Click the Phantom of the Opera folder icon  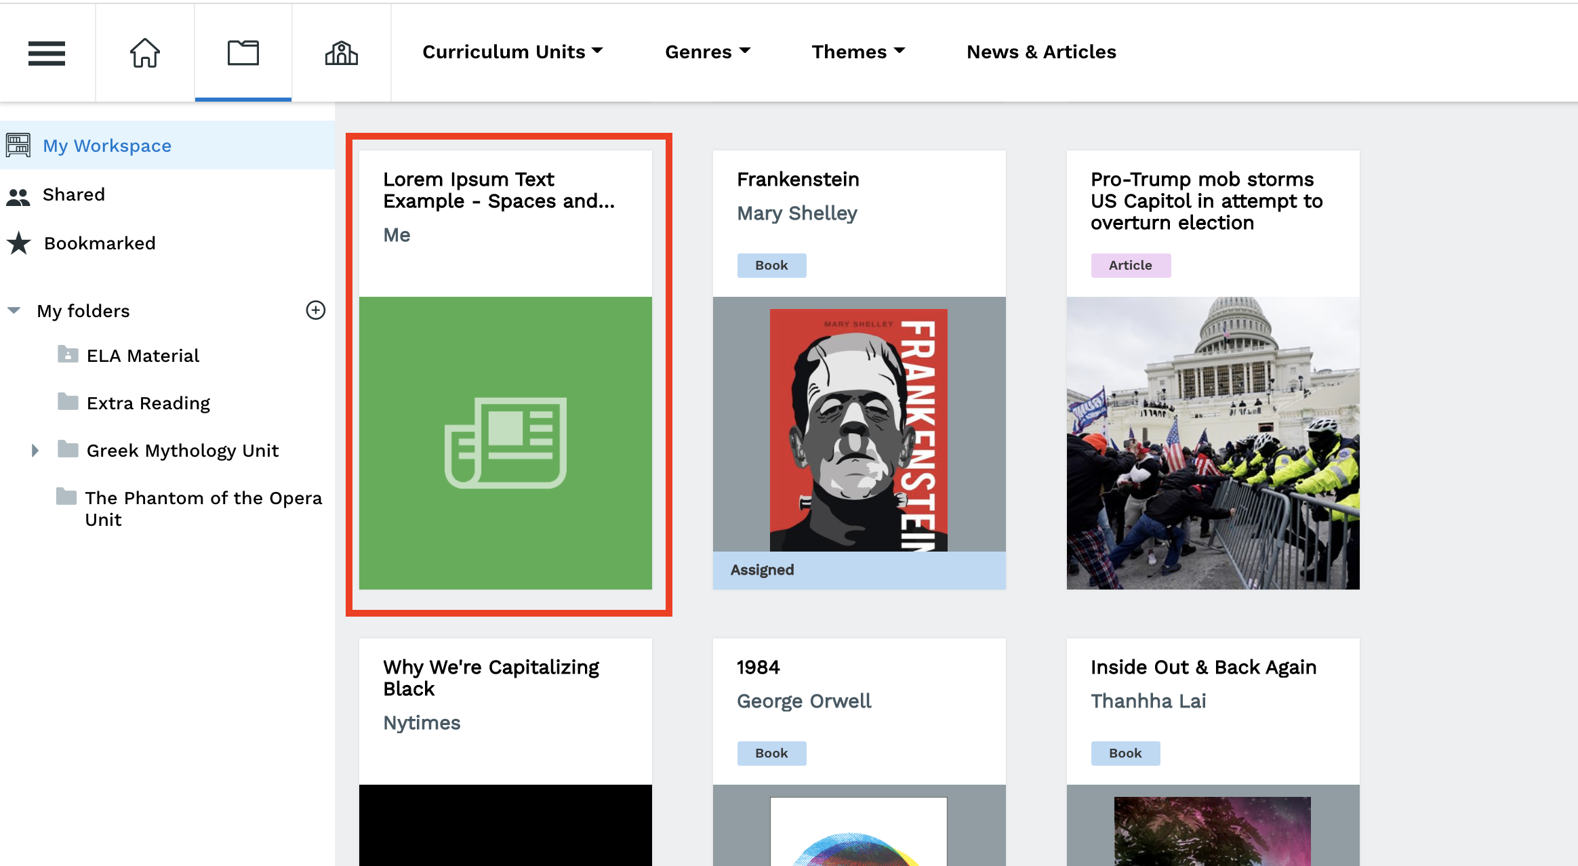(x=66, y=497)
